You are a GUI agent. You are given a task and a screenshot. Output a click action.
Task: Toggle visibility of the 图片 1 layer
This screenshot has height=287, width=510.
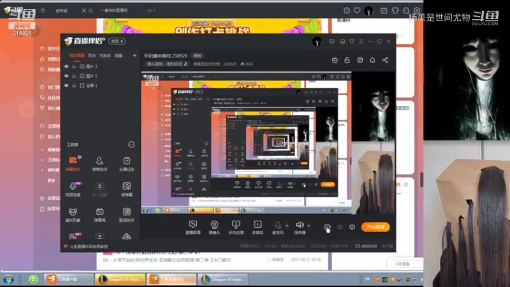[x=66, y=76]
